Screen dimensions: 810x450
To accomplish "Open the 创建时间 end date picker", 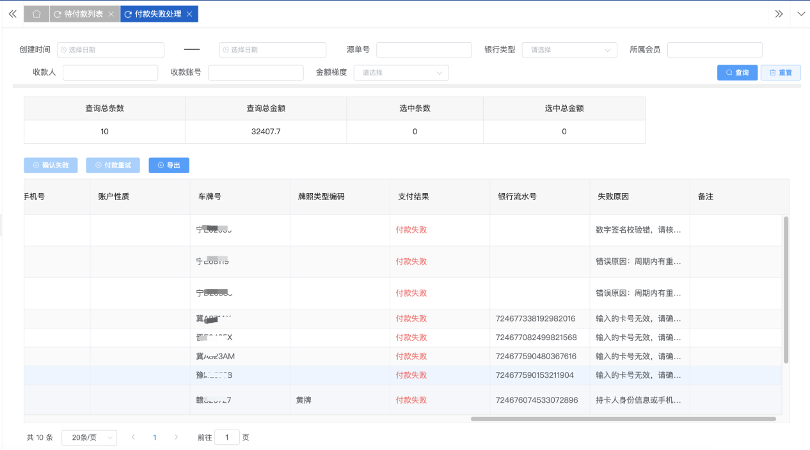I will 273,50.
